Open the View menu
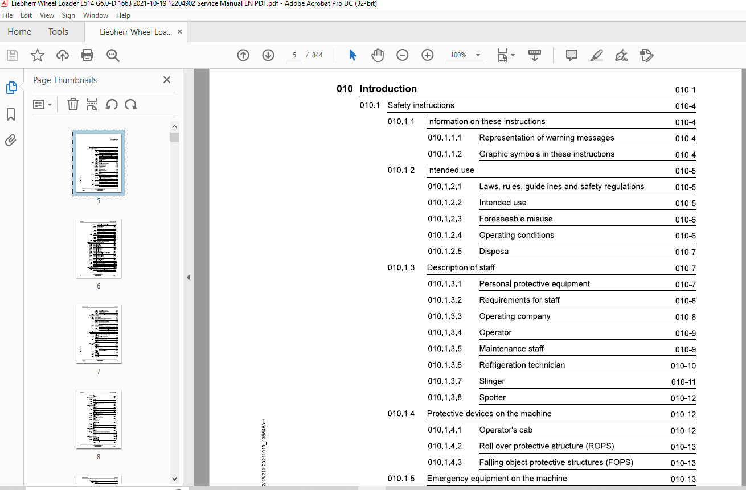The image size is (746, 490). [47, 15]
